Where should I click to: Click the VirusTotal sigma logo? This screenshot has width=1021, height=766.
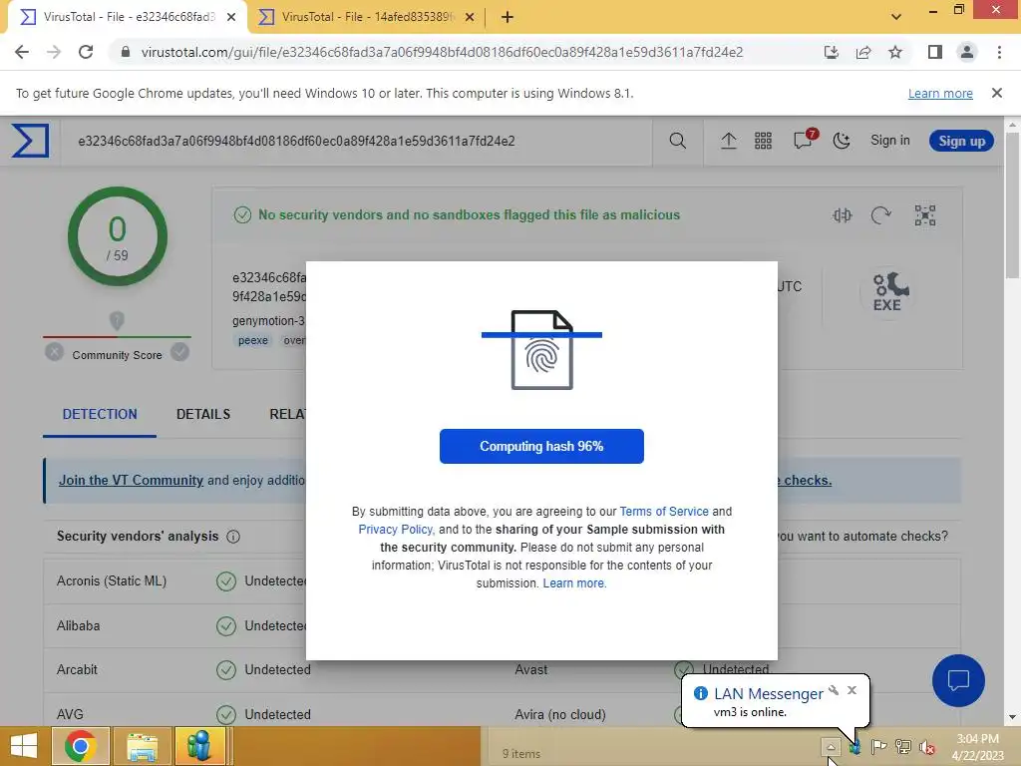click(30, 141)
